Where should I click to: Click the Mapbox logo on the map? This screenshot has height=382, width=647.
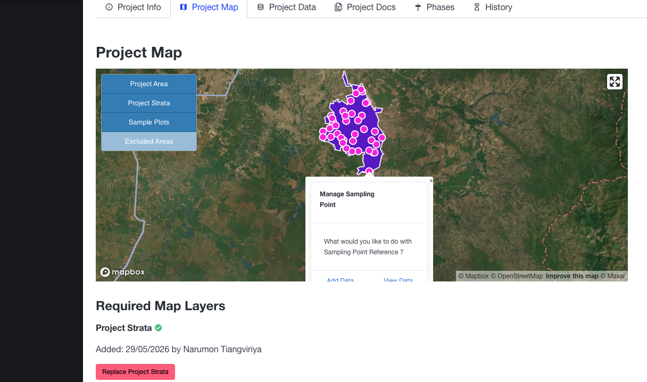(x=122, y=272)
